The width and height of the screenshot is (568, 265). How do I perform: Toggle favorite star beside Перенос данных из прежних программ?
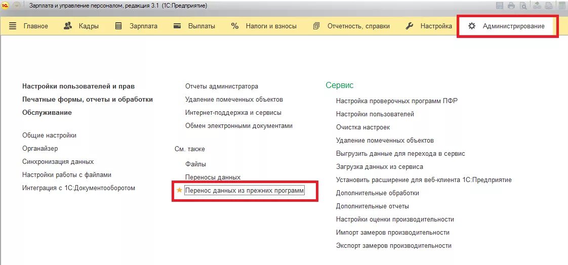tap(179, 191)
